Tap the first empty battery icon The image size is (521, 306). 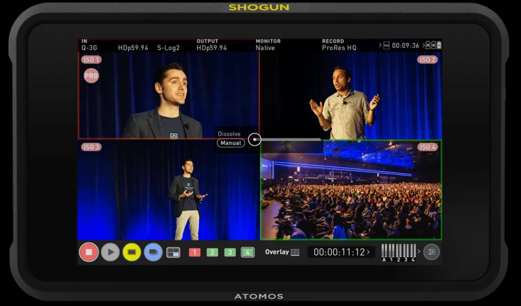pyautogui.click(x=428, y=45)
